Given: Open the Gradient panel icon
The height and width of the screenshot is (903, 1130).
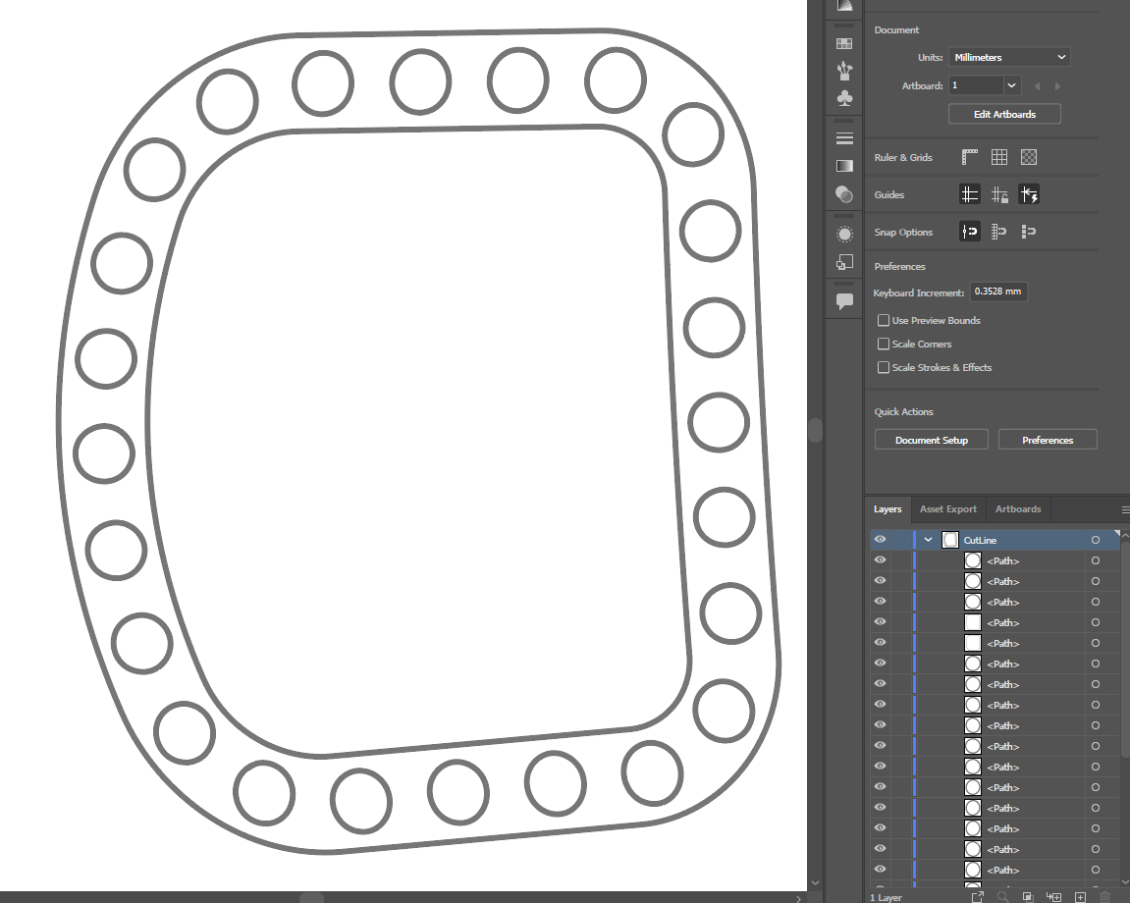Looking at the screenshot, I should 844,167.
